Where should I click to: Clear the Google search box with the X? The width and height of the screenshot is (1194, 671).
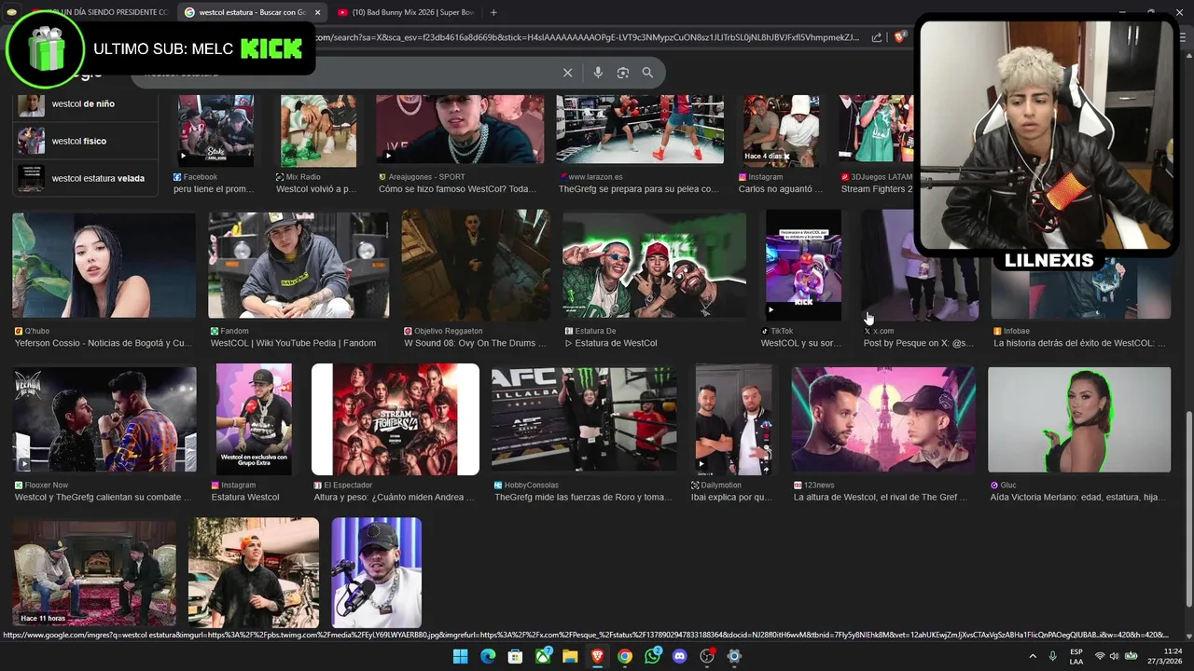(567, 73)
